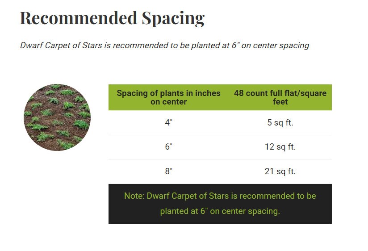The height and width of the screenshot is (251, 368).
Task: Click the word Recommended in the title
Action: pyautogui.click(x=79, y=18)
